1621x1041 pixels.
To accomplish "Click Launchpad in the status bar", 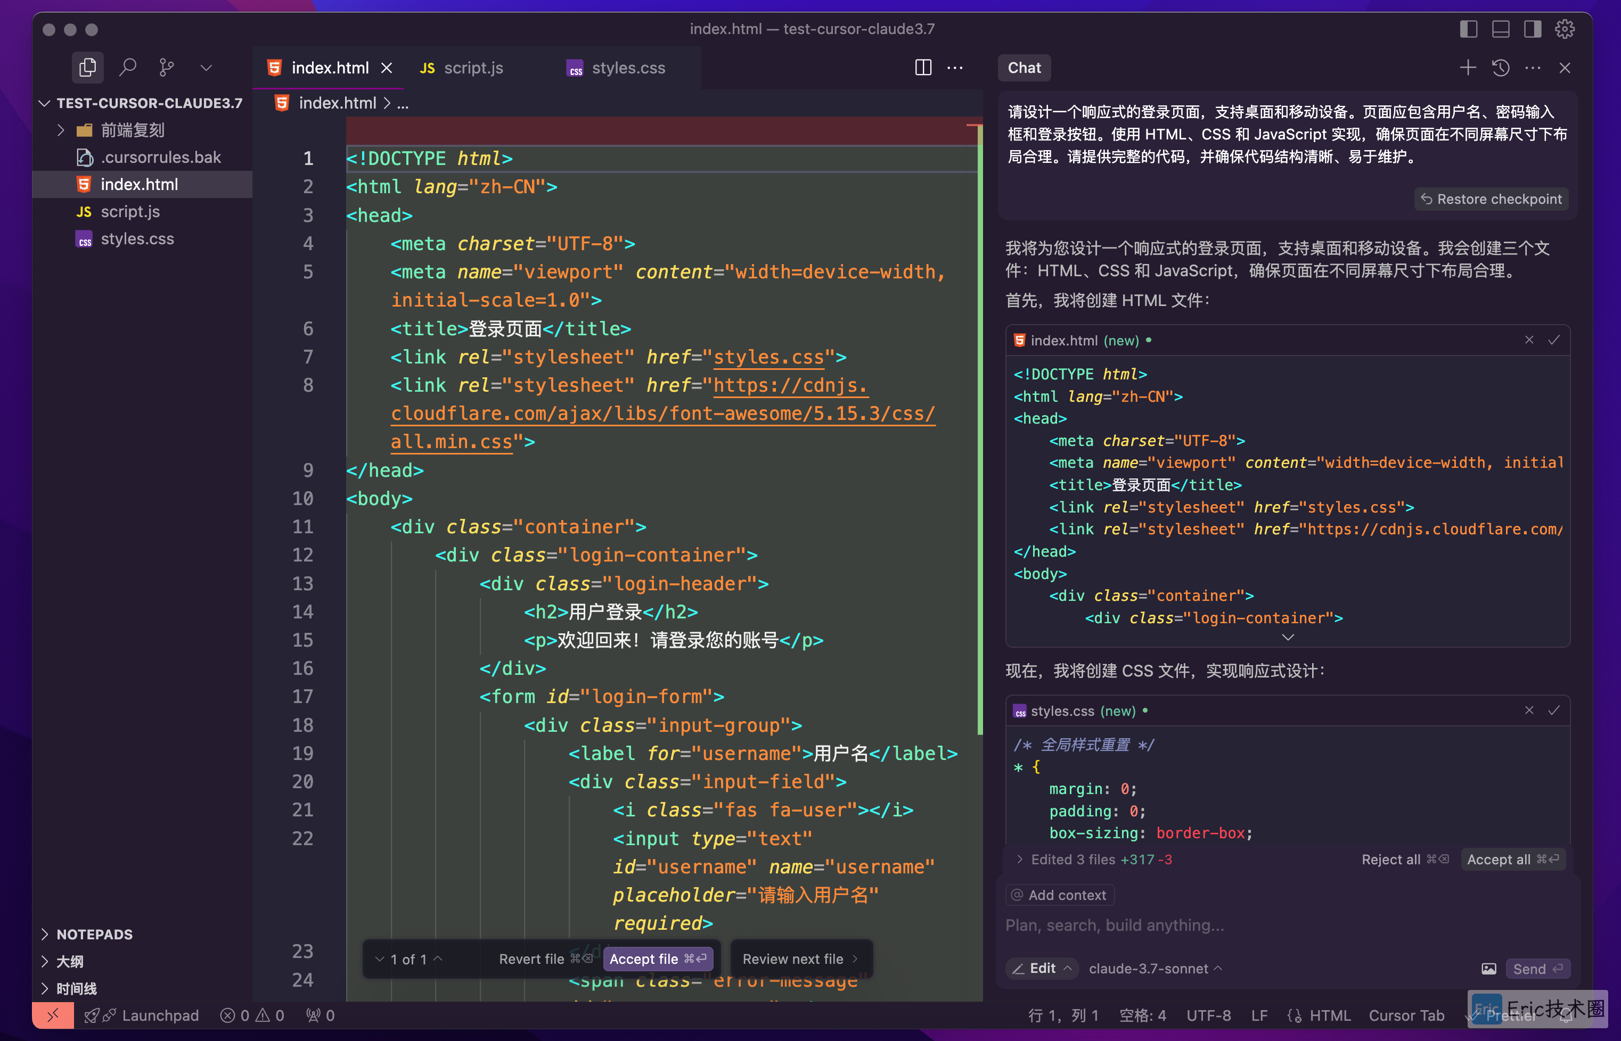I will point(142,1015).
